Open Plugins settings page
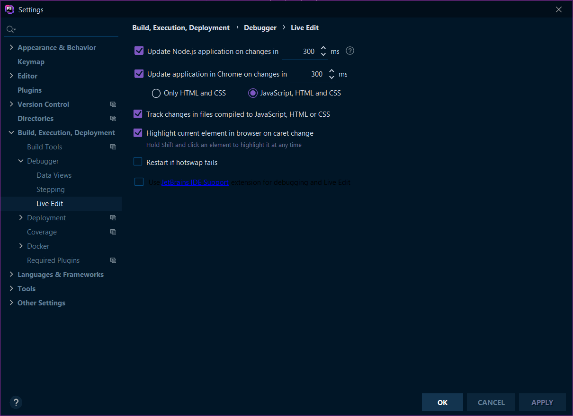Screen dimensions: 573x416 [x=29, y=90]
